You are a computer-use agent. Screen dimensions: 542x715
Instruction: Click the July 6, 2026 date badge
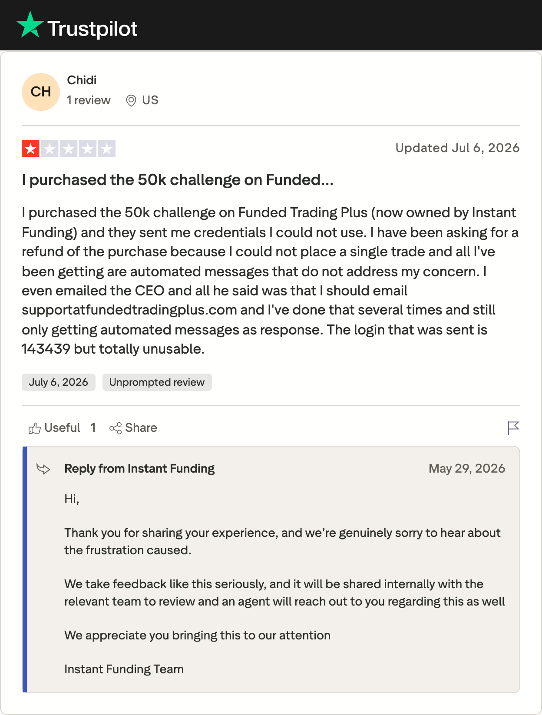coord(59,382)
